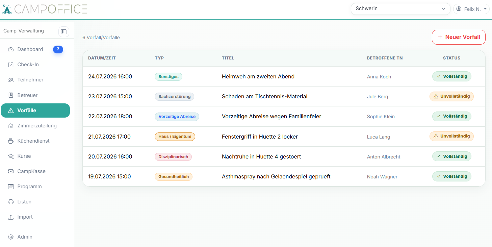This screenshot has width=492, height=247.
Task: Click the Unvollständig badge for Jule Berg
Action: 451,96
